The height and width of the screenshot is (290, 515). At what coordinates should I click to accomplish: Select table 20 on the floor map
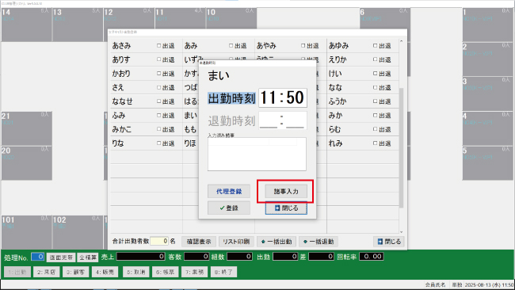[x=26, y=163]
